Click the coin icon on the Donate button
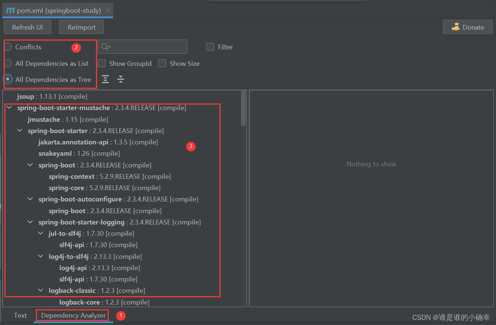Viewport: 496px width, 325px height. tap(456, 27)
